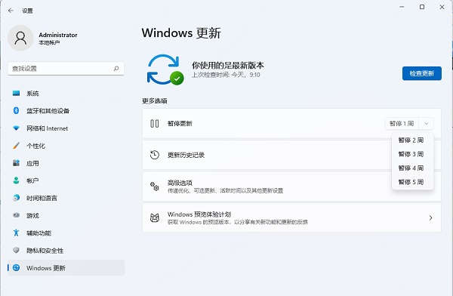Click the 你使用的是最新版本 status text
Viewport: 453px width, 296px height.
228,65
